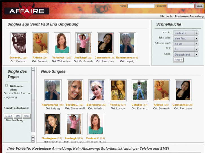
Task: Open Boersianna's profile photo
Action: (x=96, y=90)
